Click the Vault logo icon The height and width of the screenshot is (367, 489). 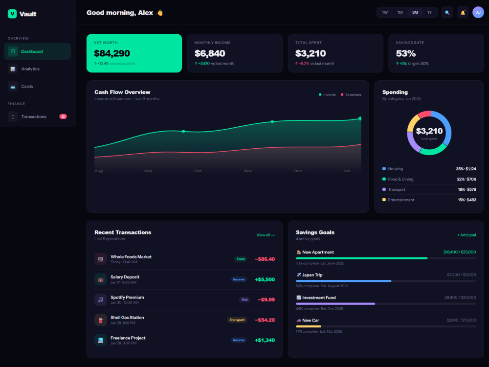coord(12,14)
